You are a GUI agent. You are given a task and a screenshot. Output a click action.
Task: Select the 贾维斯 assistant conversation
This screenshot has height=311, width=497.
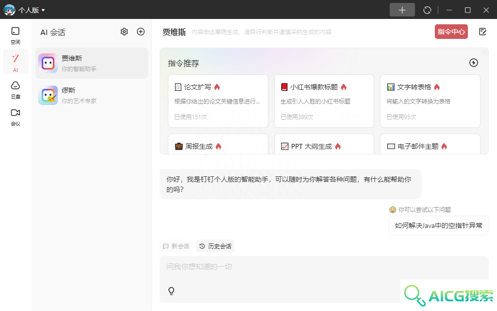click(x=92, y=63)
